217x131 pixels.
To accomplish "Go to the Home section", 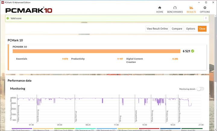I will tap(159, 10).
